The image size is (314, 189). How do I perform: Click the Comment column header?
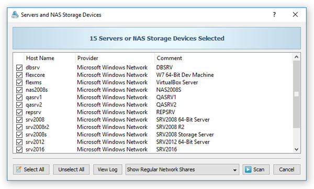click(223, 58)
